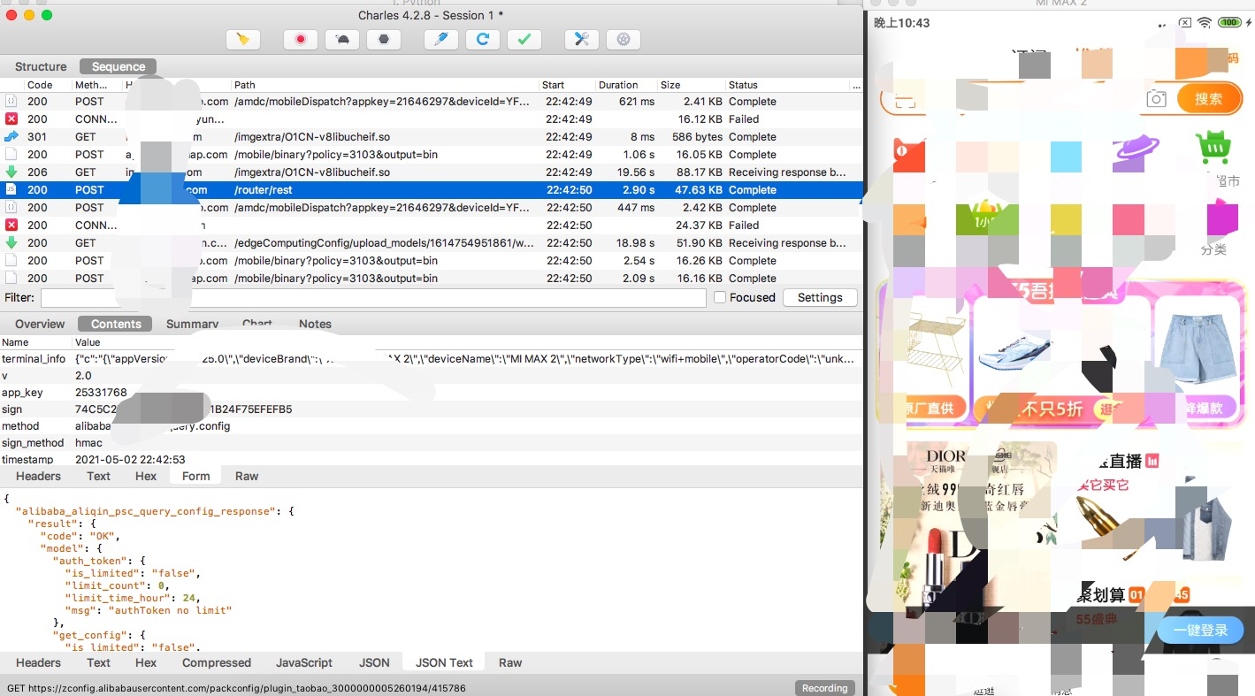Sort by the Path column header
Viewport: 1255px width, 696px height.
click(385, 85)
